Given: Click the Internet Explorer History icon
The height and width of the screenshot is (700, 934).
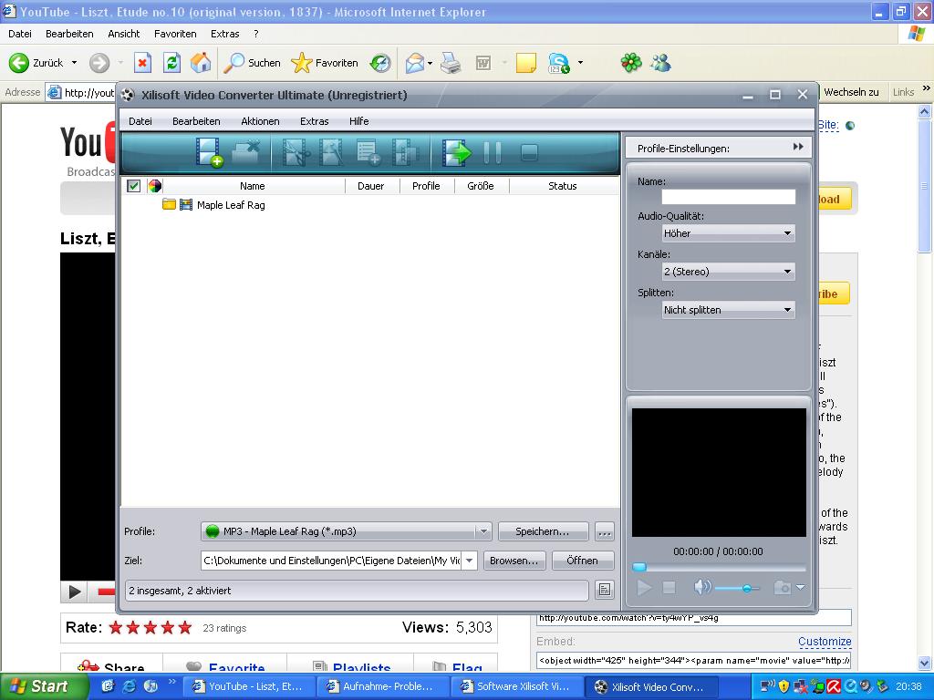Looking at the screenshot, I should coord(380,63).
